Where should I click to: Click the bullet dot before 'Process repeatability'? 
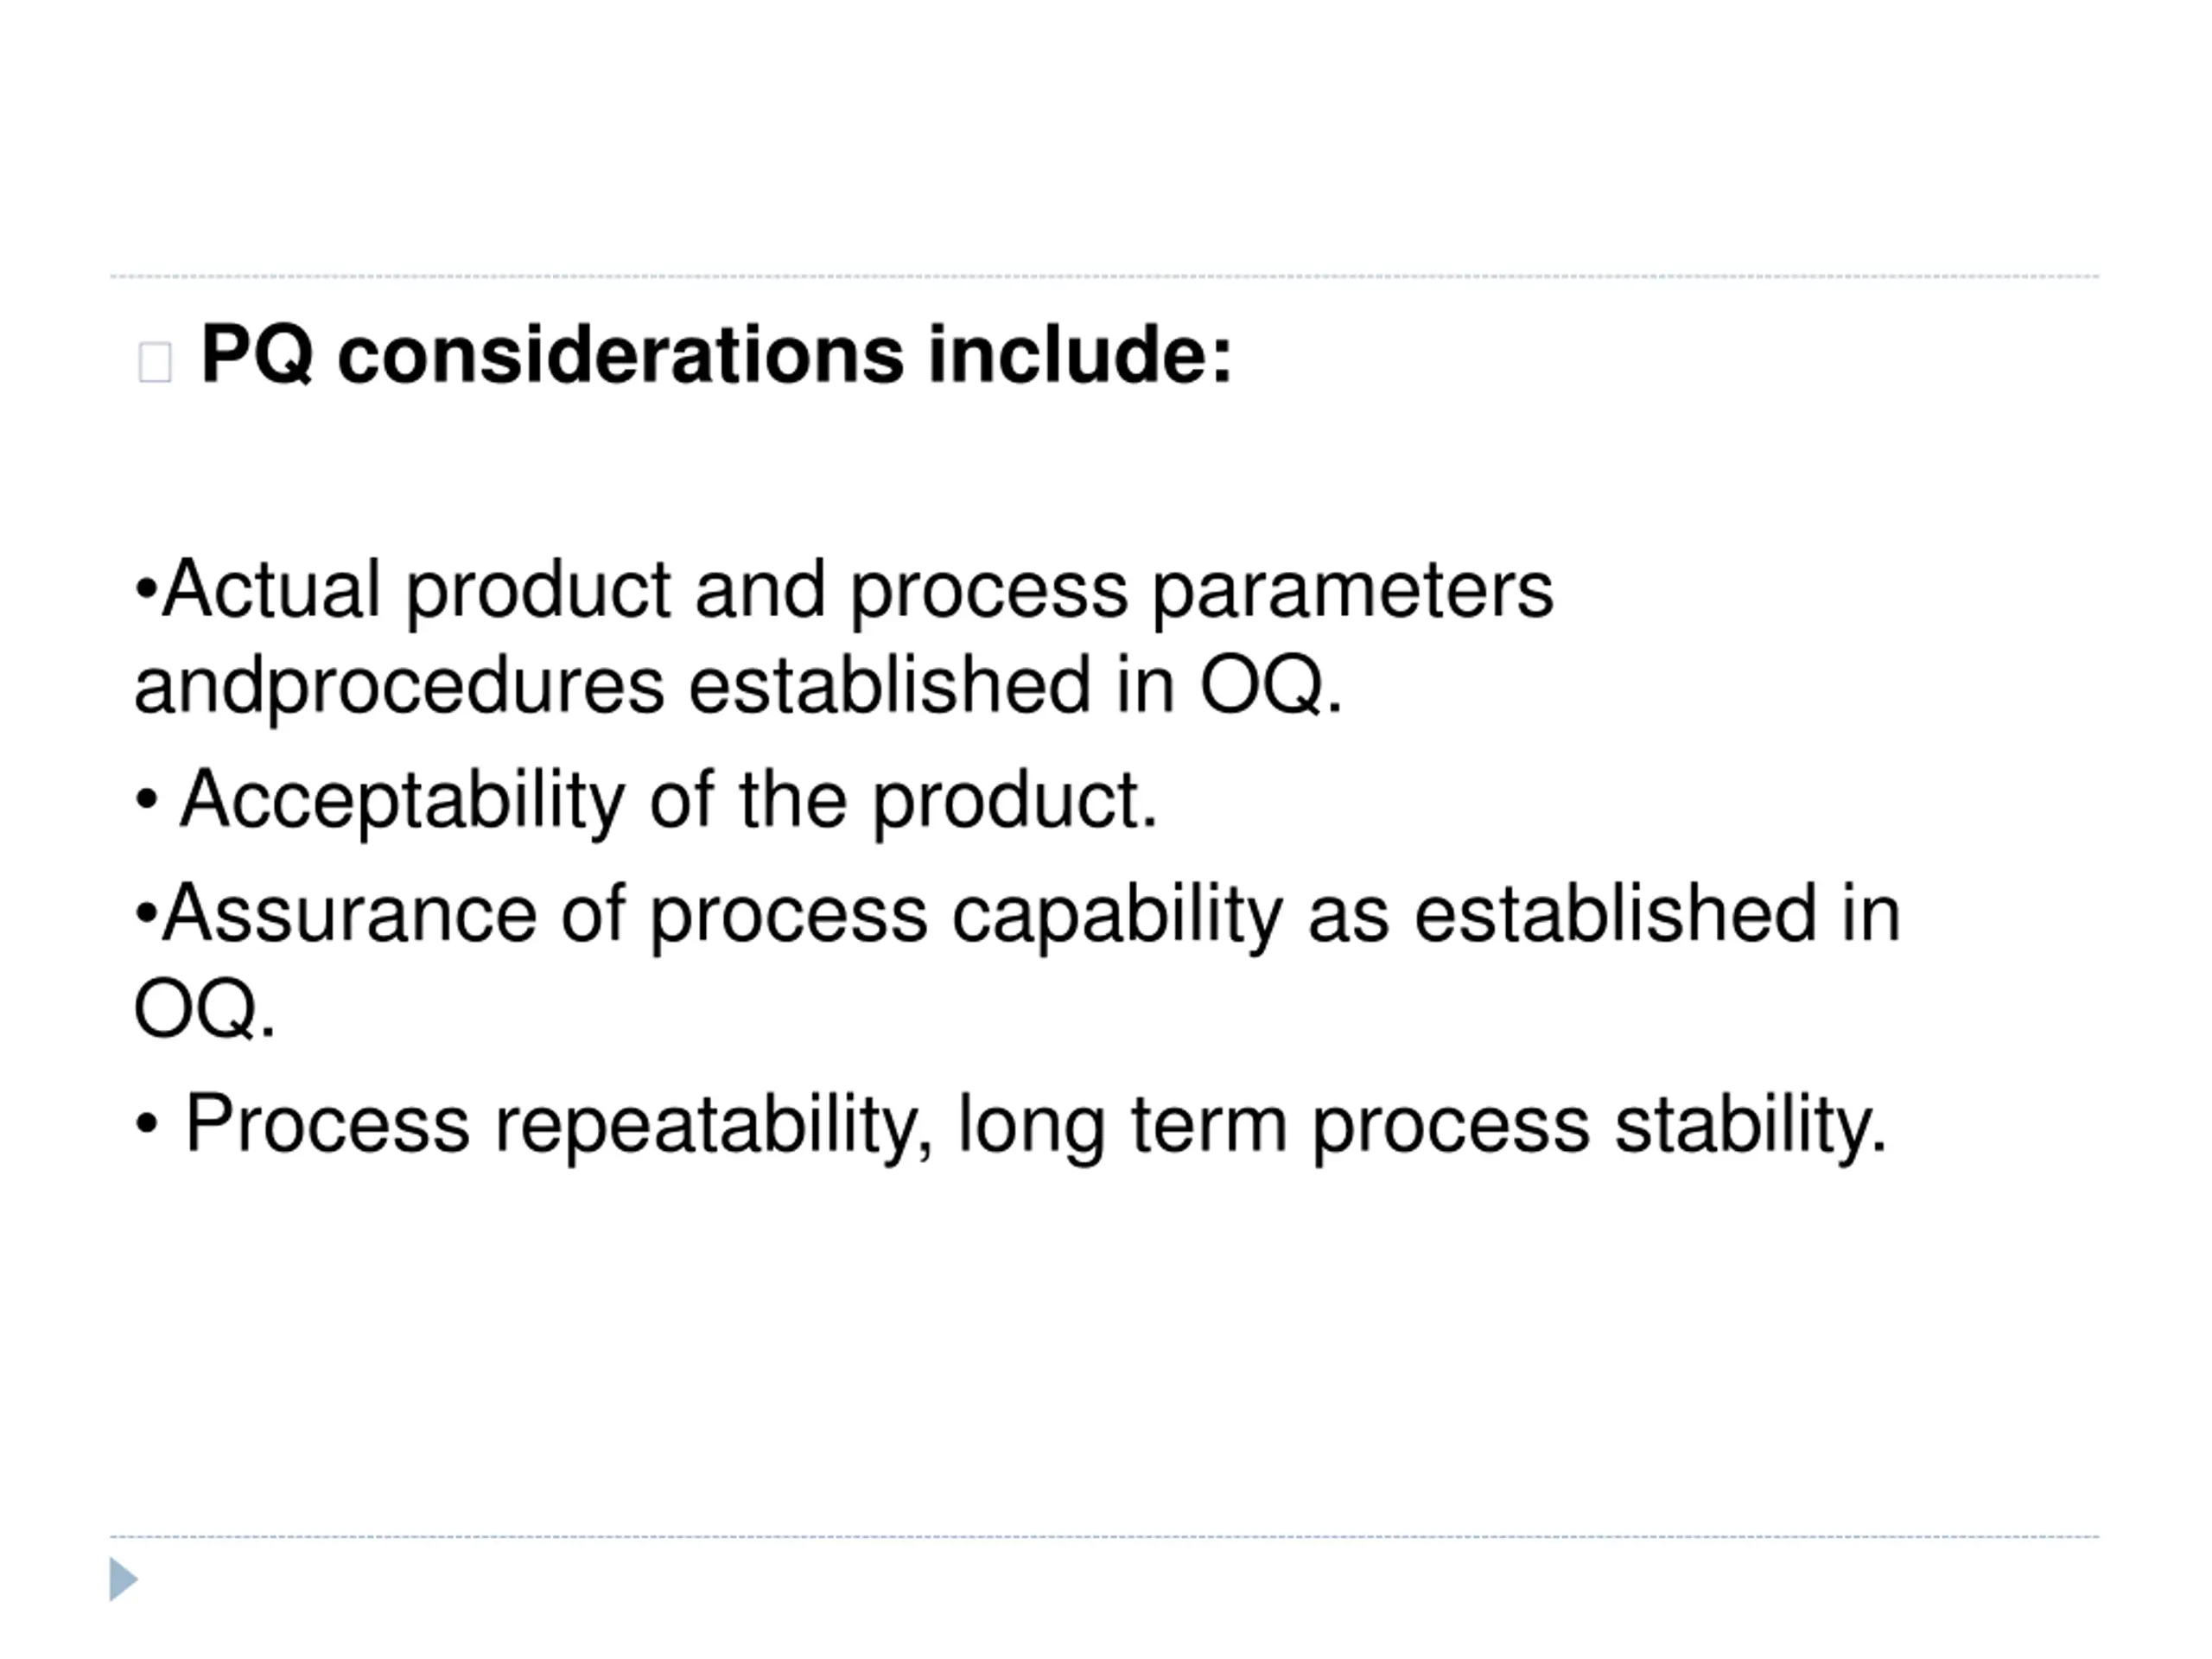point(146,1124)
